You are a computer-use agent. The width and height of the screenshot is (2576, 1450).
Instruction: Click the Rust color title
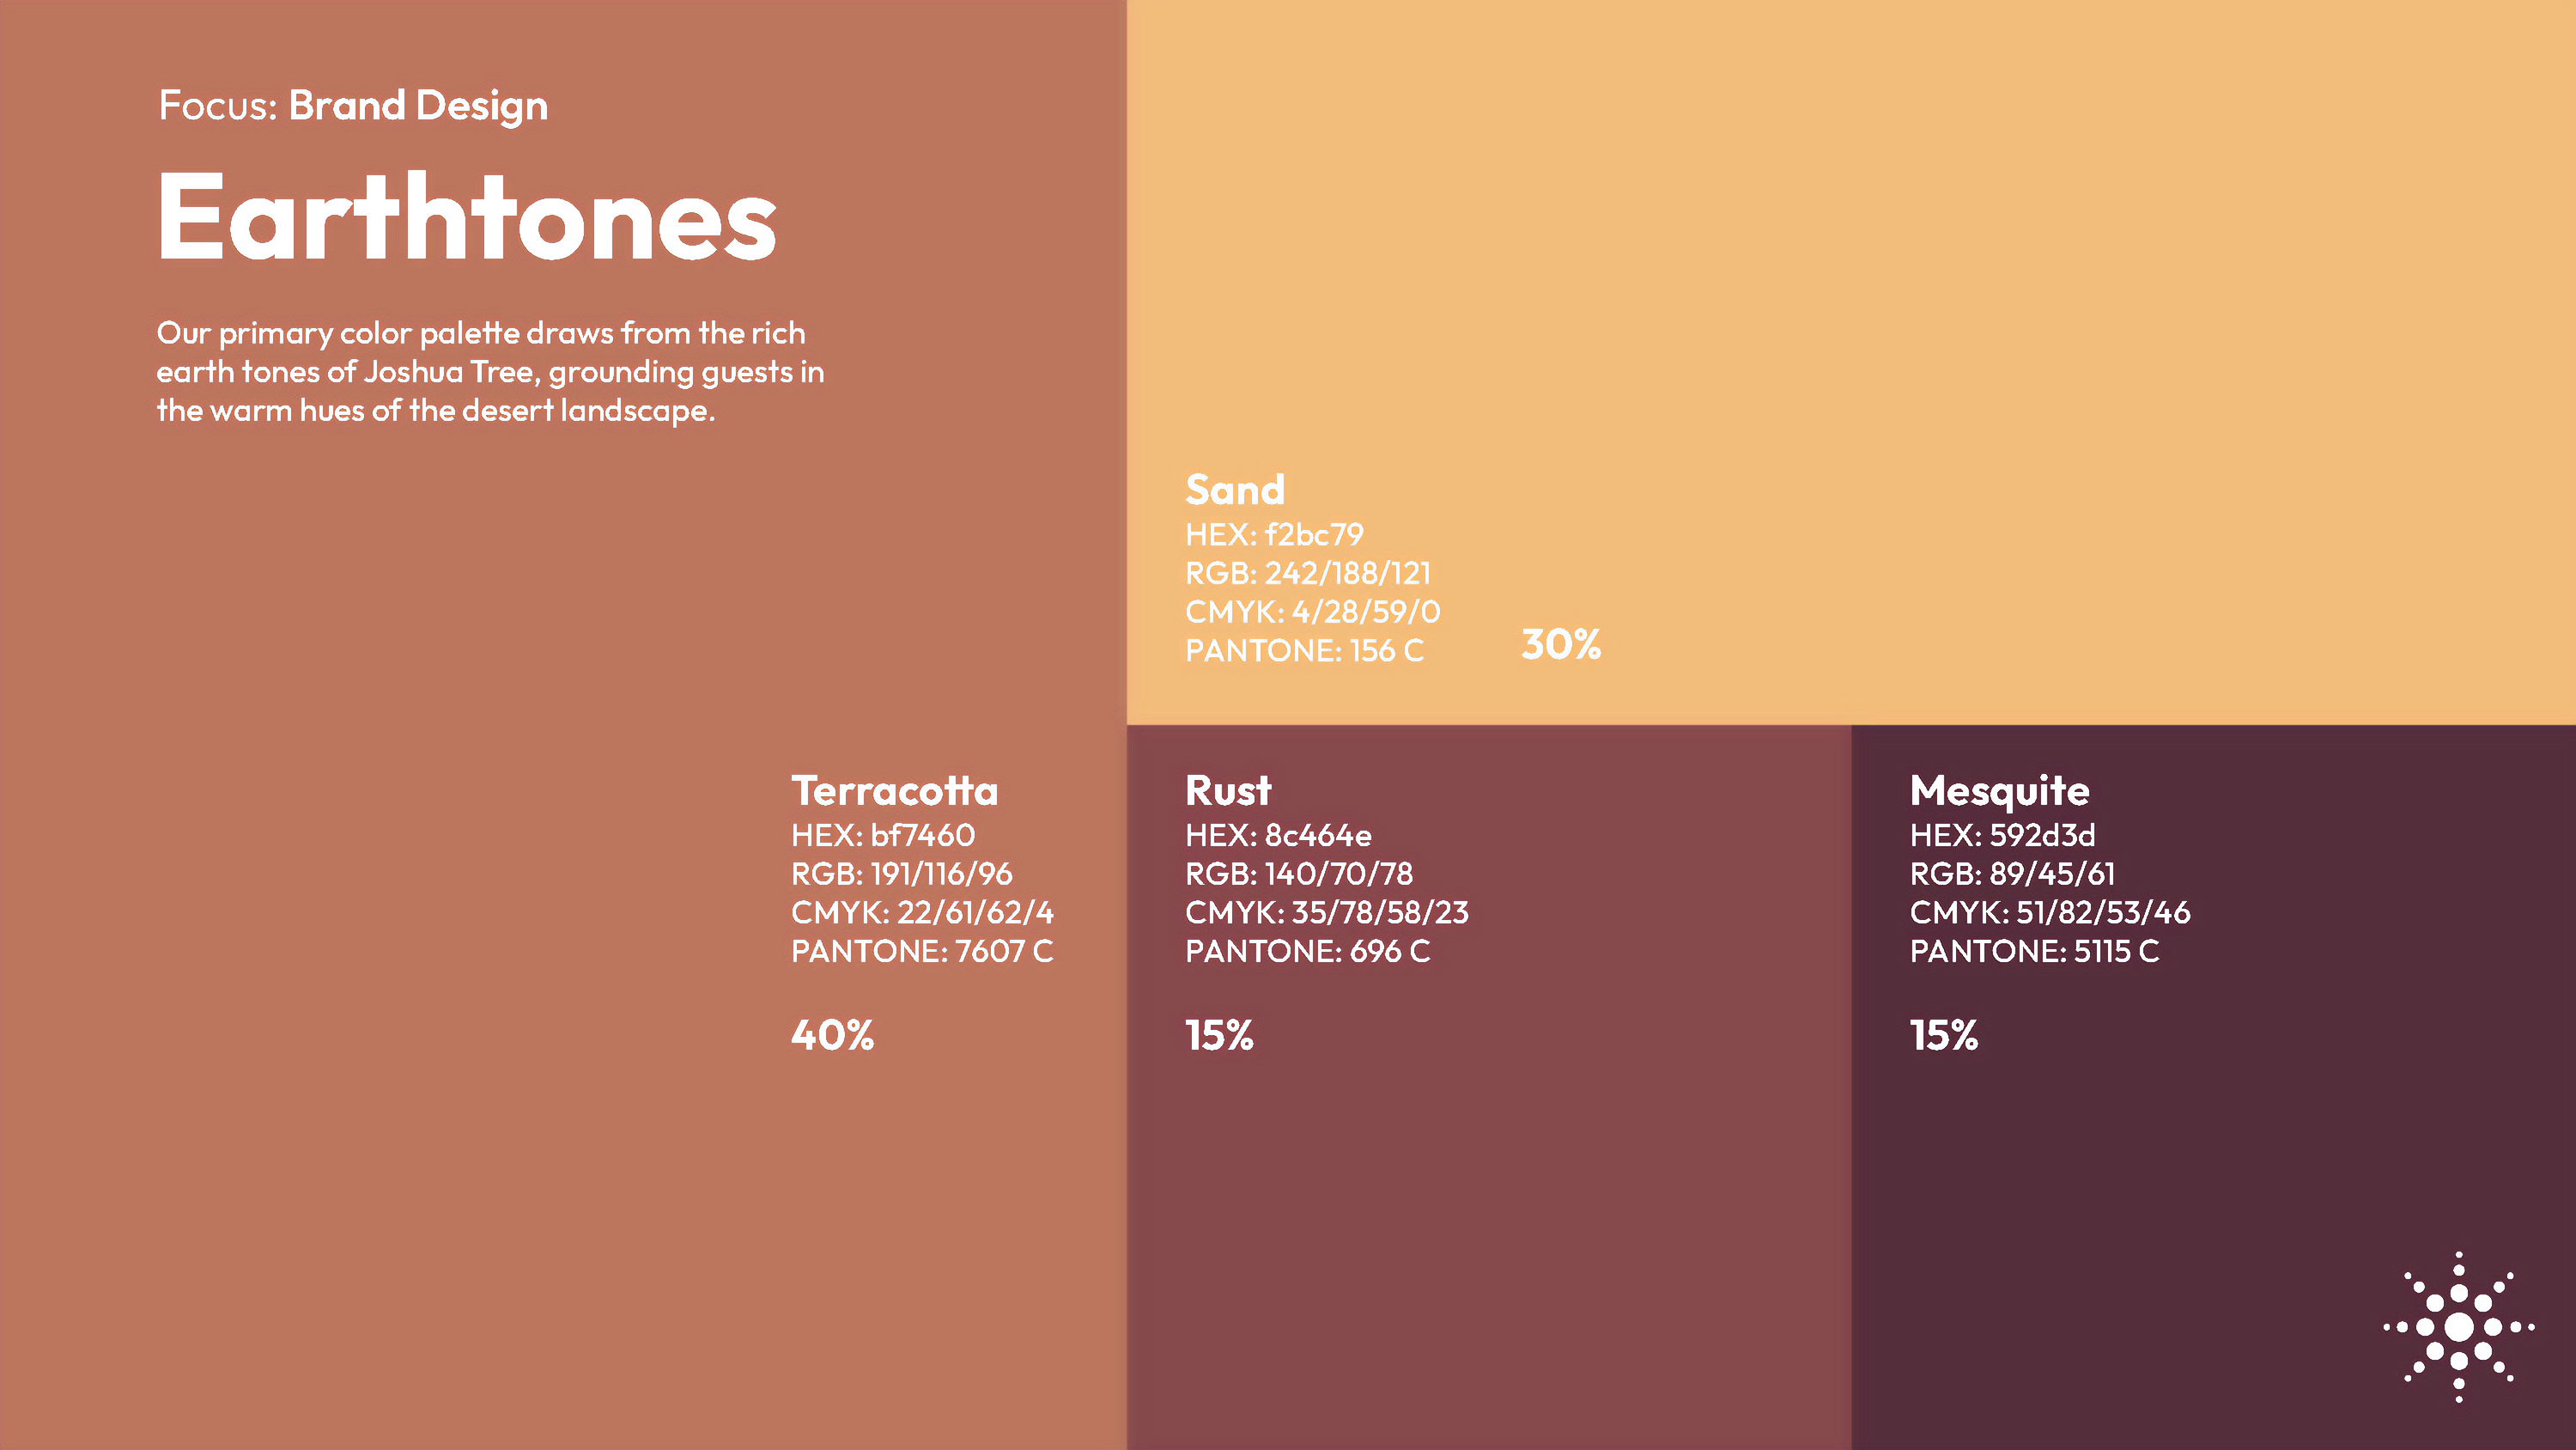1228,790
